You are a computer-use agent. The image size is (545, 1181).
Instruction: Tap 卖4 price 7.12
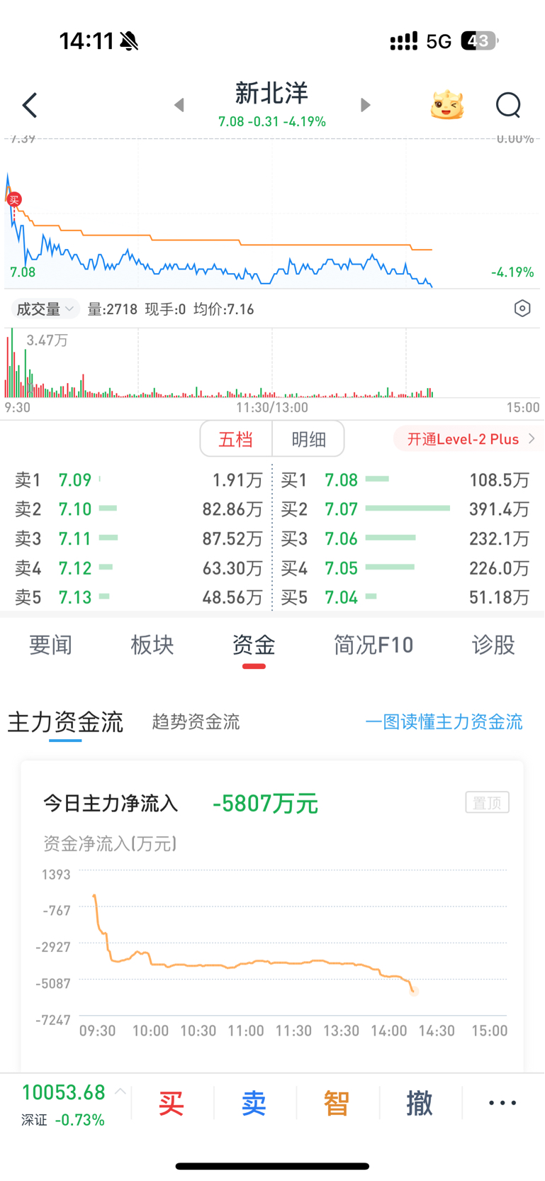coord(75,568)
